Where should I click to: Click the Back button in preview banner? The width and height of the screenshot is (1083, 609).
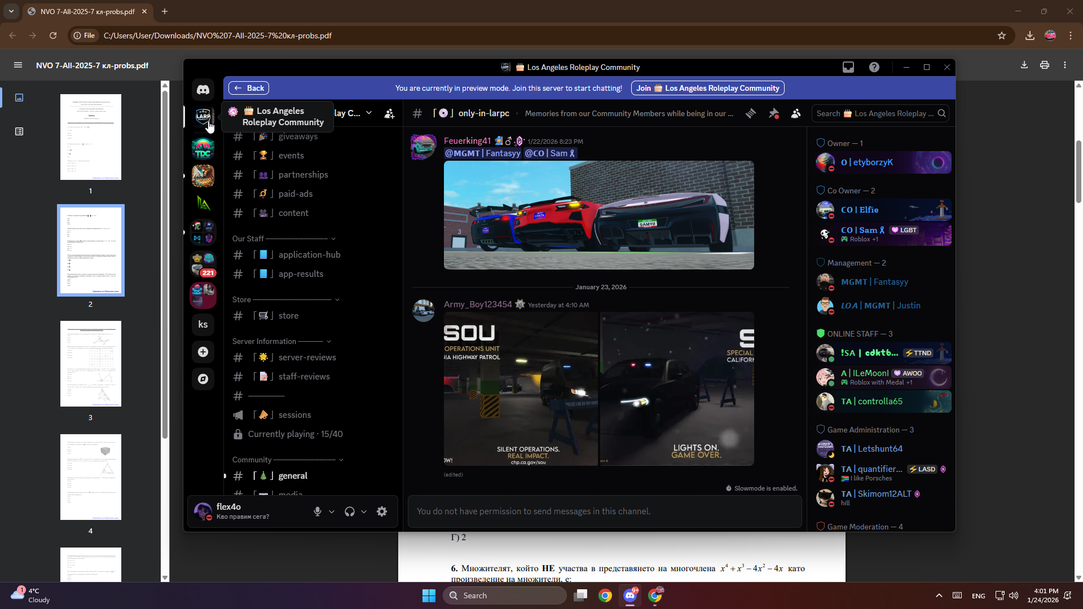click(x=249, y=88)
